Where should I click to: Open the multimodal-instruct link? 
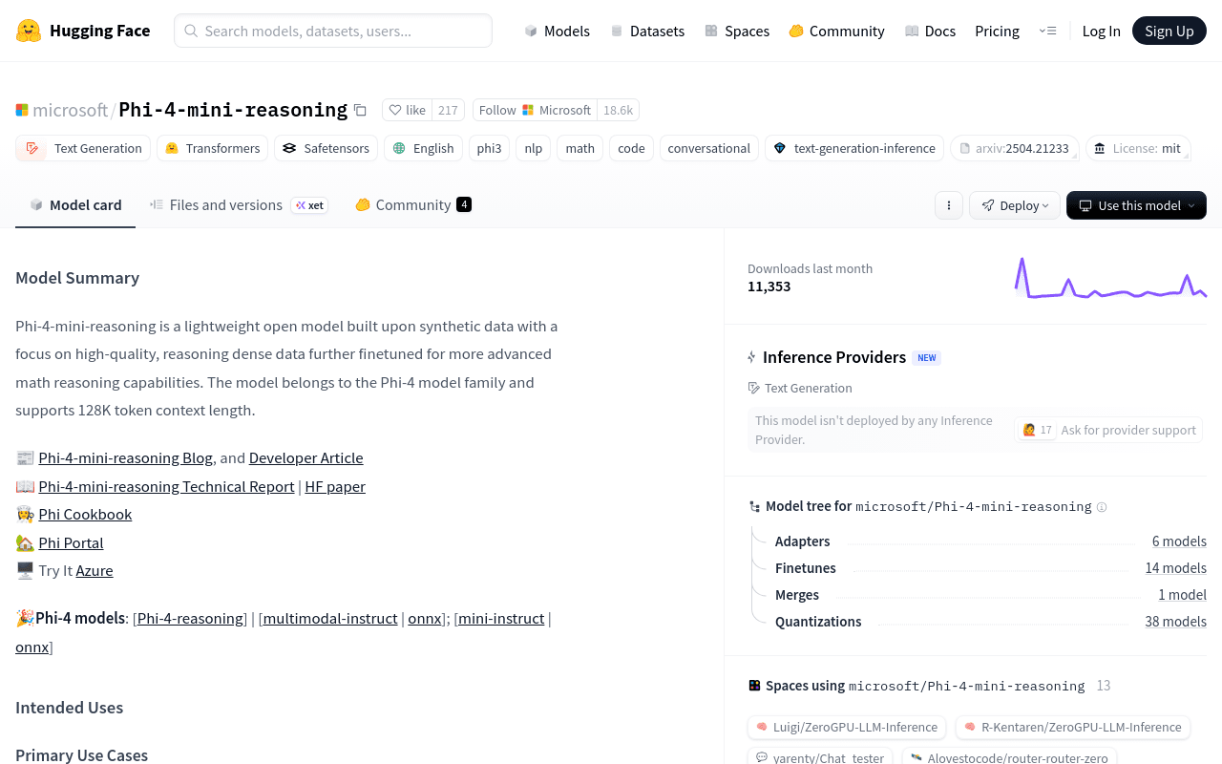coord(330,618)
